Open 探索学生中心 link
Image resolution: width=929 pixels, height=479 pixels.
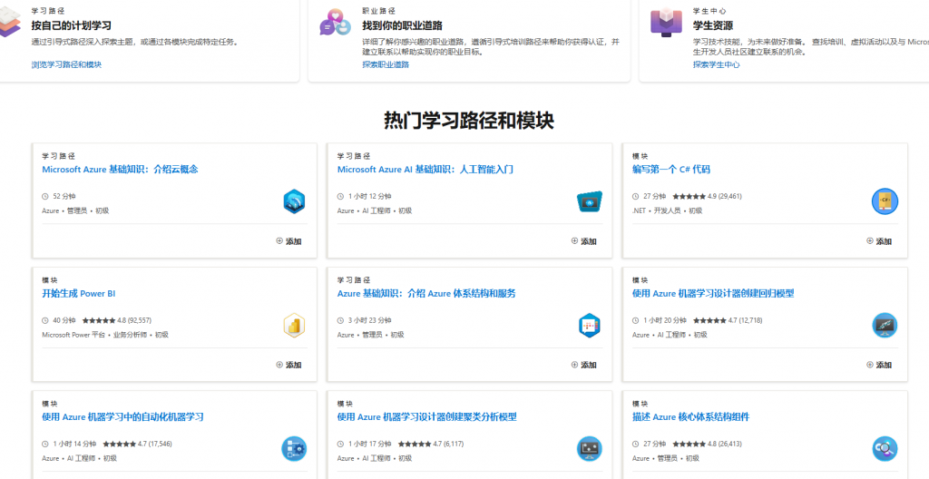(x=717, y=64)
